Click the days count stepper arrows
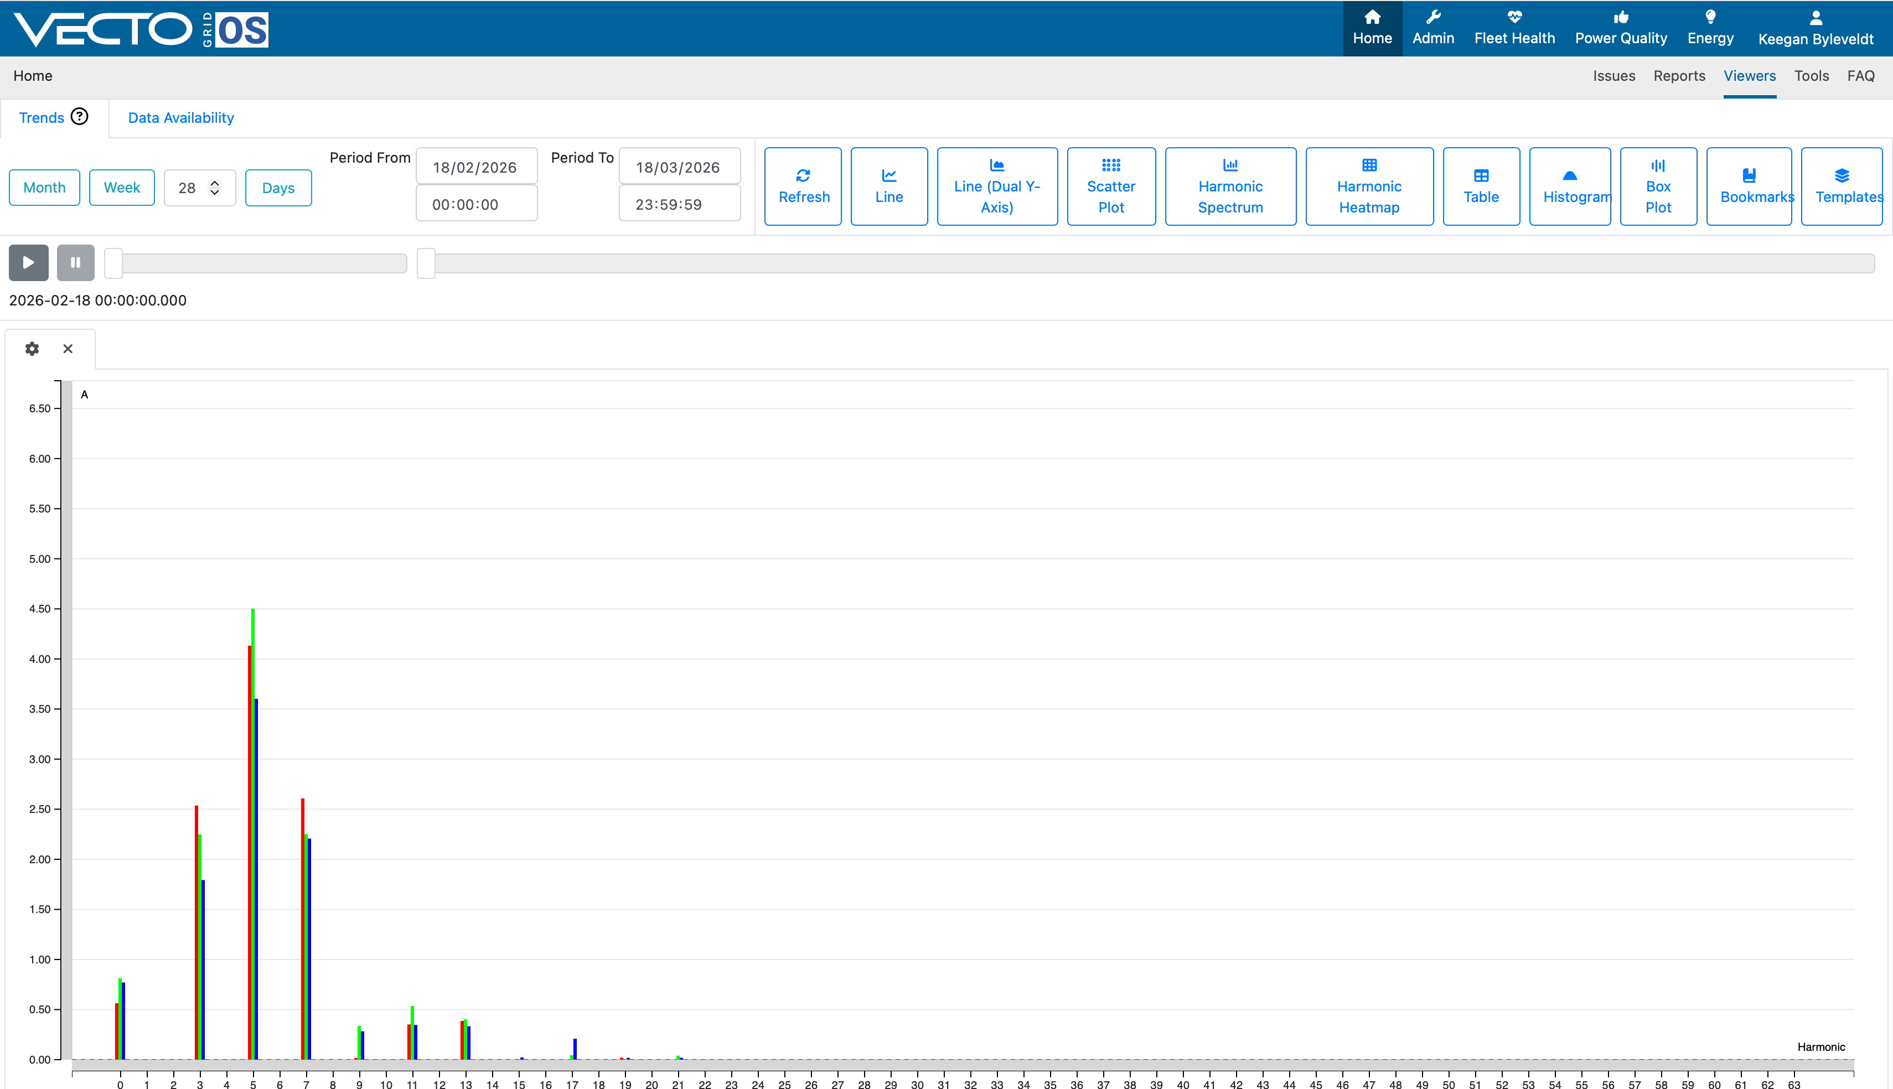1893x1089 pixels. coord(215,188)
